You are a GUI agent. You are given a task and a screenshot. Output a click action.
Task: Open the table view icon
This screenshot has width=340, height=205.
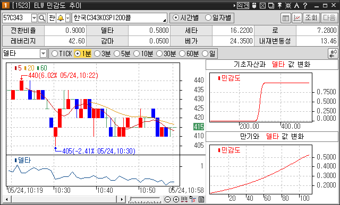286,18
